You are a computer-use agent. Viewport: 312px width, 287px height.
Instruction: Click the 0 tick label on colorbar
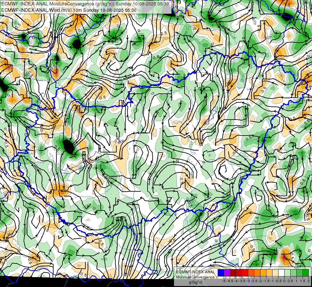(284, 281)
